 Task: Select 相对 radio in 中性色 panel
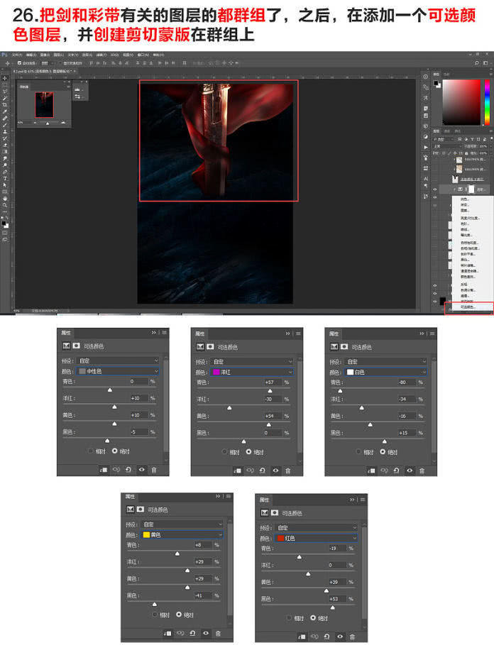(92, 451)
